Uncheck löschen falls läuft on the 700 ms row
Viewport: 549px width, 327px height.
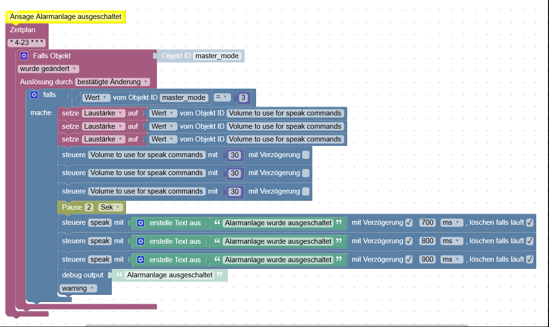pos(530,222)
